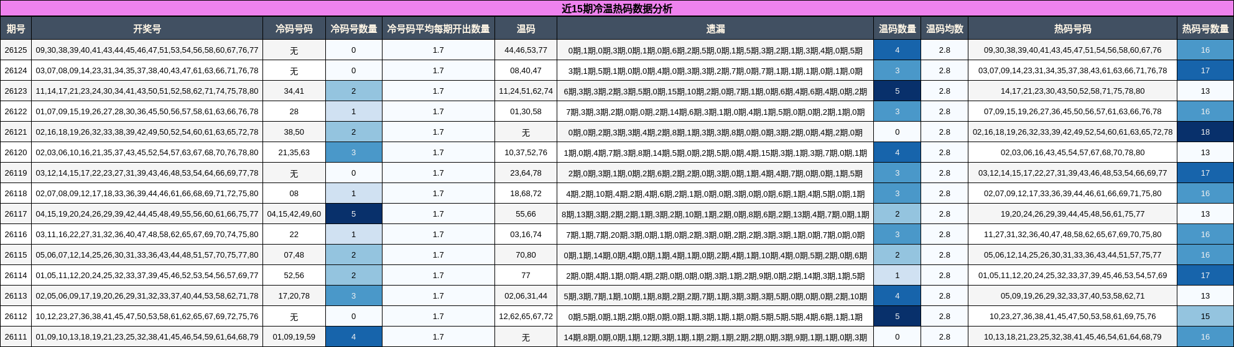1234x347 pixels.
Task: Click dark hot count 18 for 26121
Action: click(x=1205, y=132)
